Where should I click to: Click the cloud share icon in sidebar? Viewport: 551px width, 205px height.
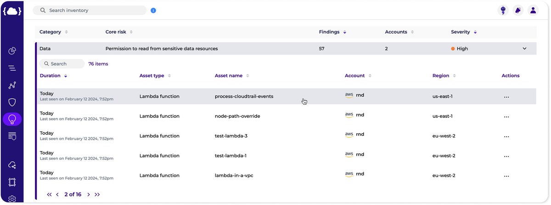click(x=12, y=165)
